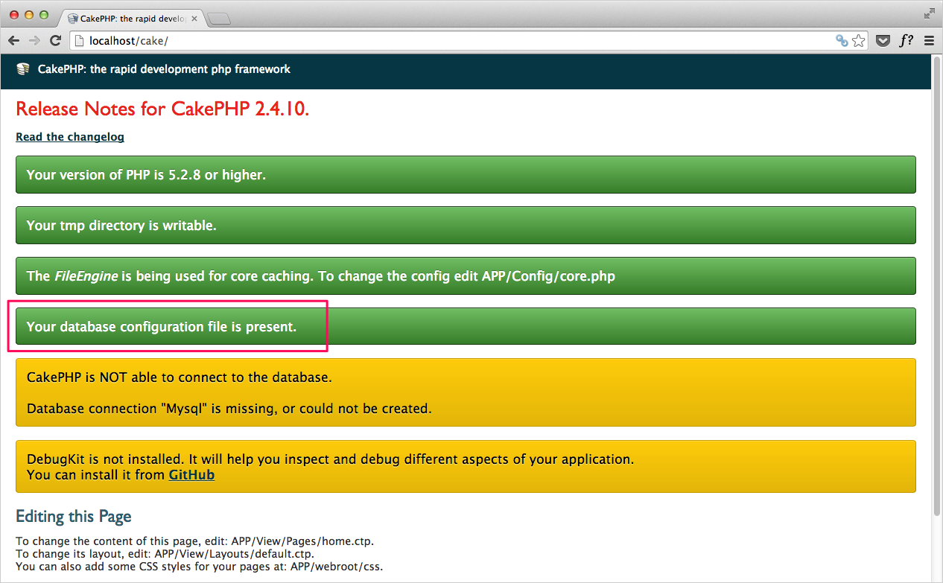Open the Pocket extension icon

point(883,41)
